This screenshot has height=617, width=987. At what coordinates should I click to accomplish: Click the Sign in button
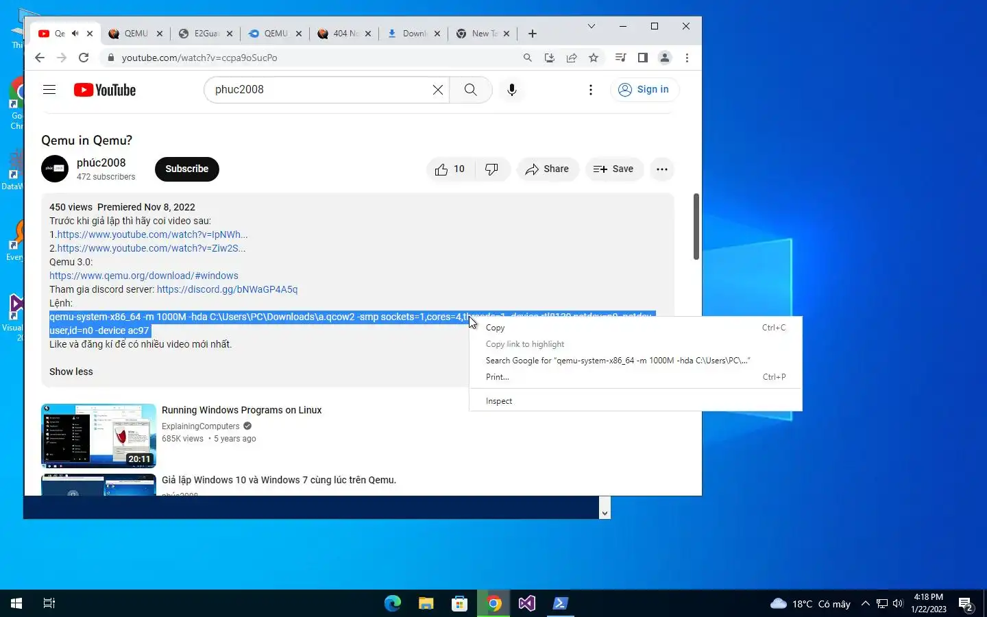coord(644,90)
